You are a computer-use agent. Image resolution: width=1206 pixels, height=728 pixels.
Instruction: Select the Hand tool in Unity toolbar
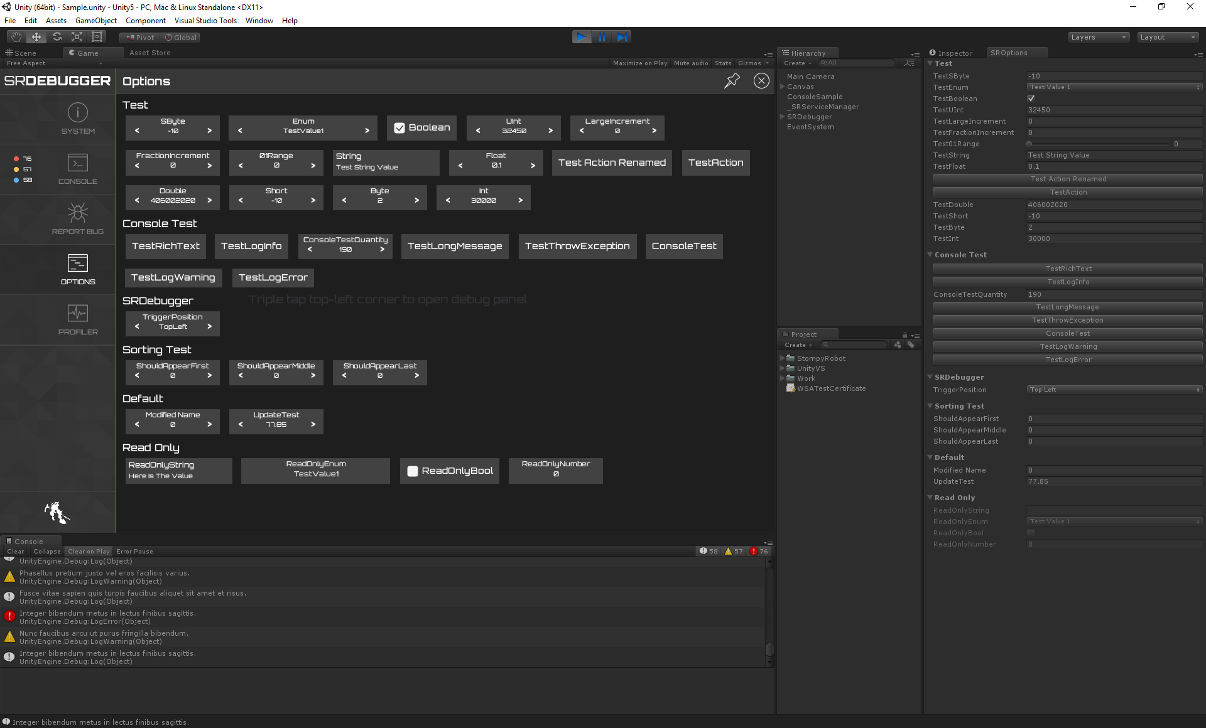click(x=16, y=37)
